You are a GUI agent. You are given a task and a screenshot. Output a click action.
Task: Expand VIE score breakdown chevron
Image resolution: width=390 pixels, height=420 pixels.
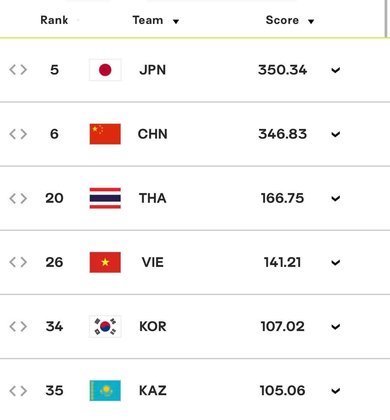coord(336,263)
